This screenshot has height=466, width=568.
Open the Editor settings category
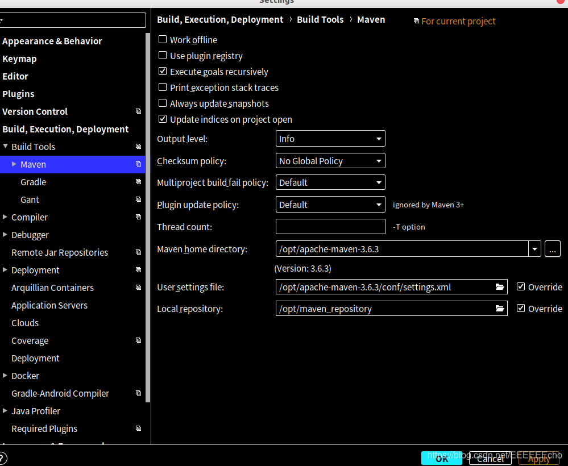[x=15, y=76]
